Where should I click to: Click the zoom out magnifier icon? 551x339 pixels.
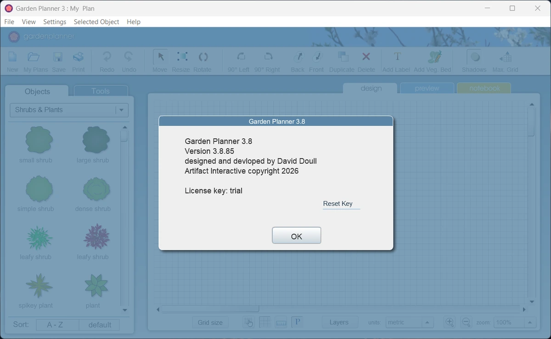pos(466,322)
